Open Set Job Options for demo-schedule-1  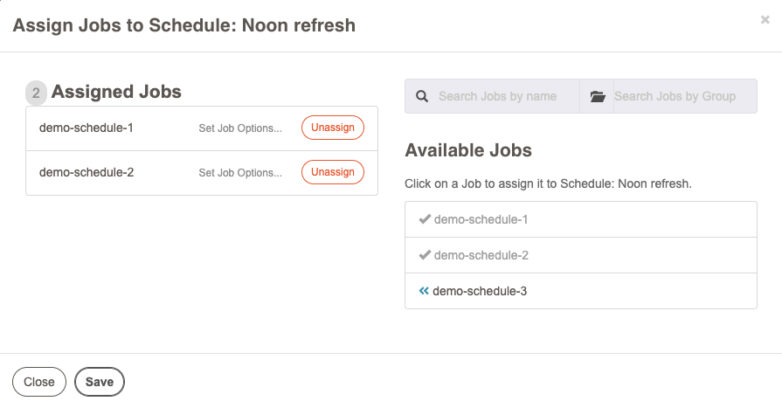(240, 128)
